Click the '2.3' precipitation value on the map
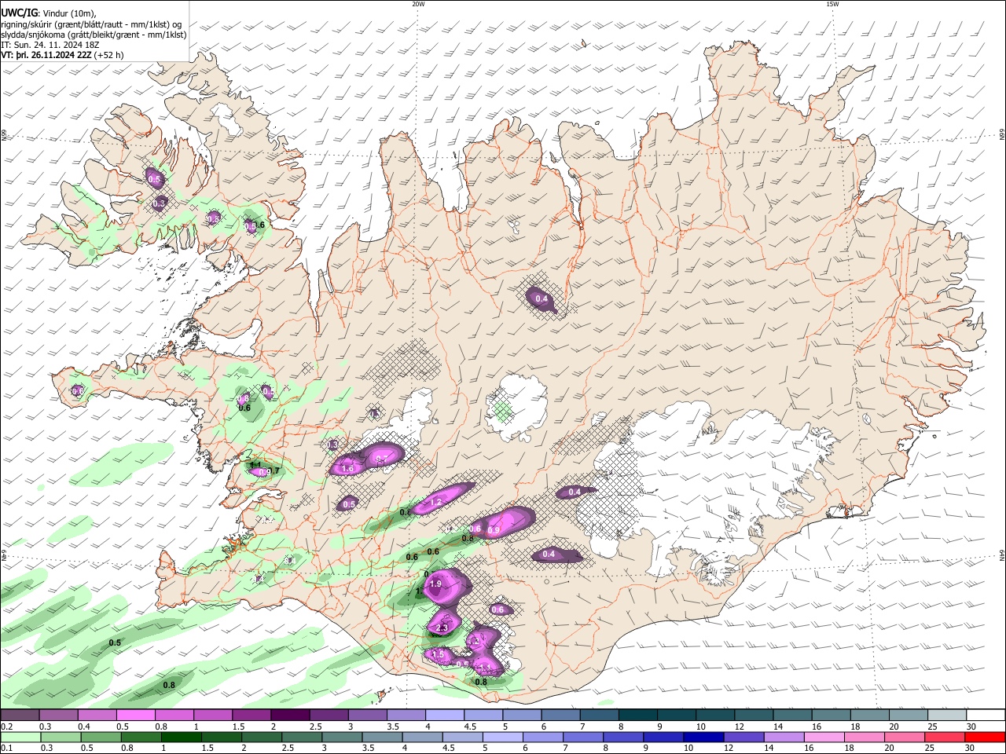The width and height of the screenshot is (1006, 754). point(442,628)
